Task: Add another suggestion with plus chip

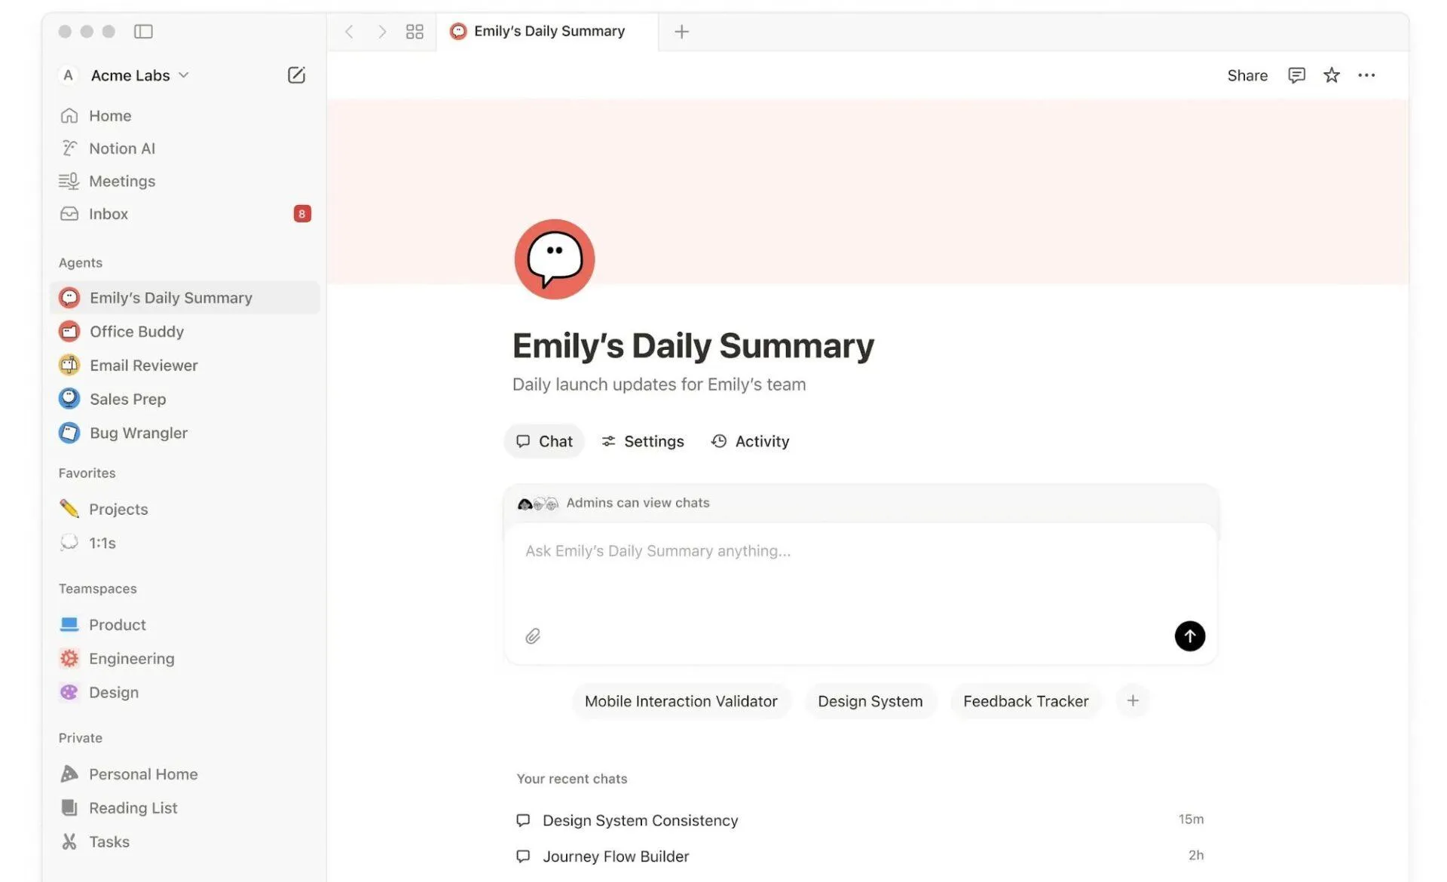Action: (x=1132, y=700)
